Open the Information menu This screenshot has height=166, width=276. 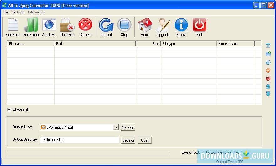click(36, 12)
